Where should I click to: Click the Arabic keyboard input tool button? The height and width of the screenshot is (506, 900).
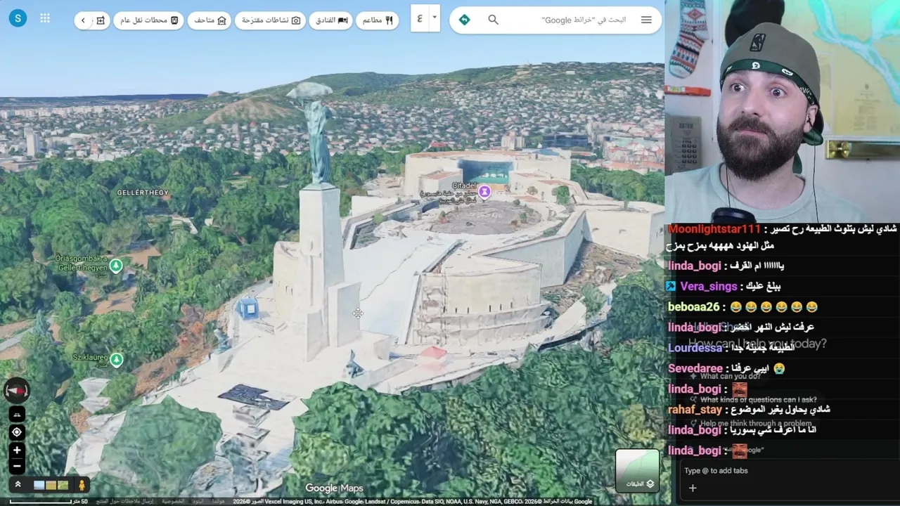pyautogui.click(x=420, y=19)
